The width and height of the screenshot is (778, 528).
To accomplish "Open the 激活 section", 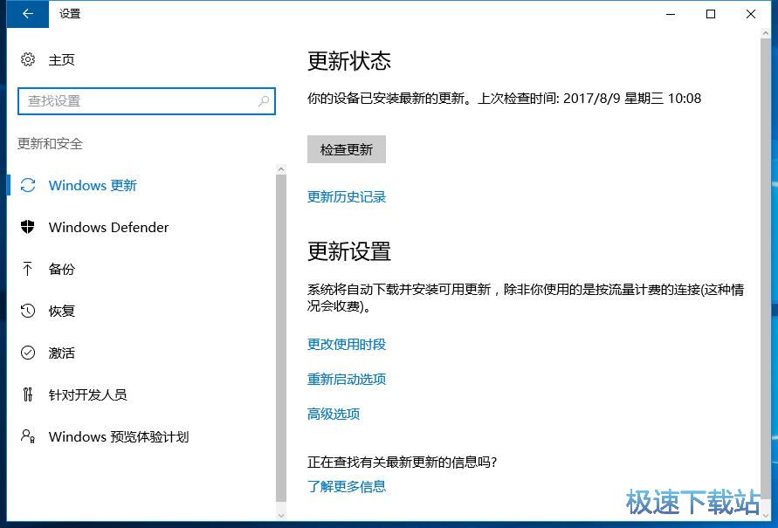I will pyautogui.click(x=61, y=353).
